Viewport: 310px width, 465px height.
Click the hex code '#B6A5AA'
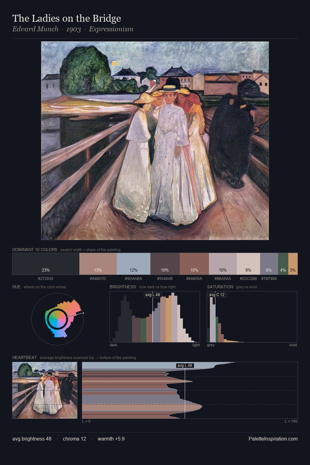(223, 279)
